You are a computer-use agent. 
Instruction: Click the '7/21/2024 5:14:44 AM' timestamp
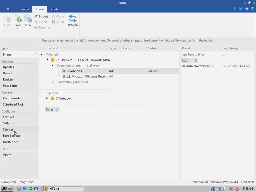(236, 66)
